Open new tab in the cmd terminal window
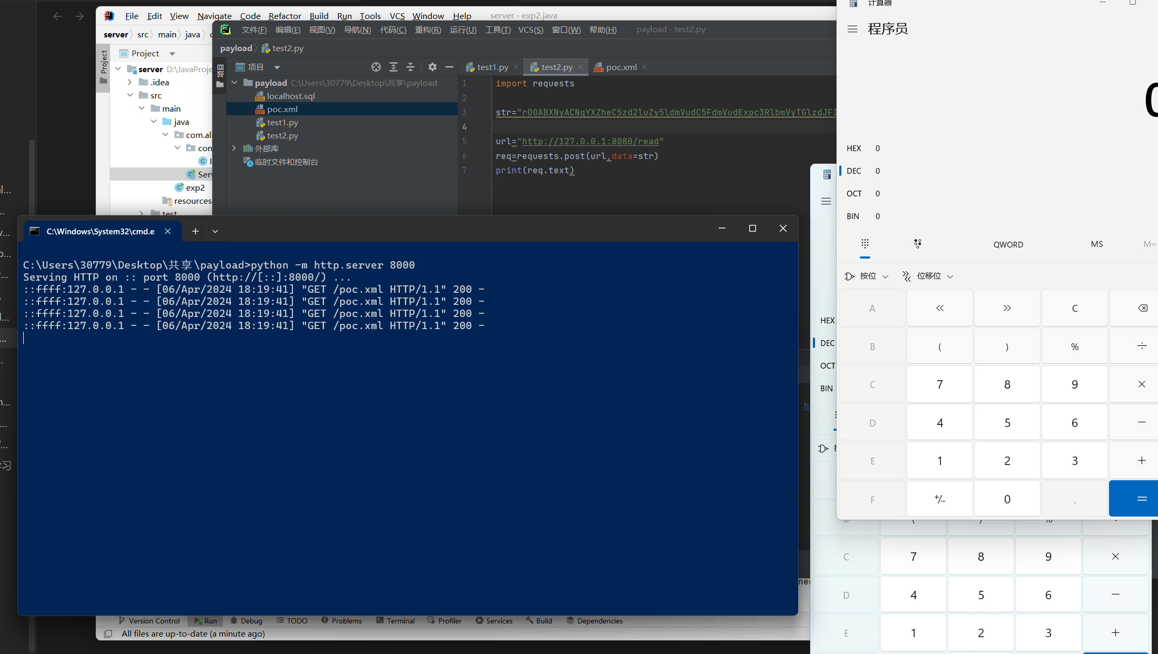1158x654 pixels. 195,231
